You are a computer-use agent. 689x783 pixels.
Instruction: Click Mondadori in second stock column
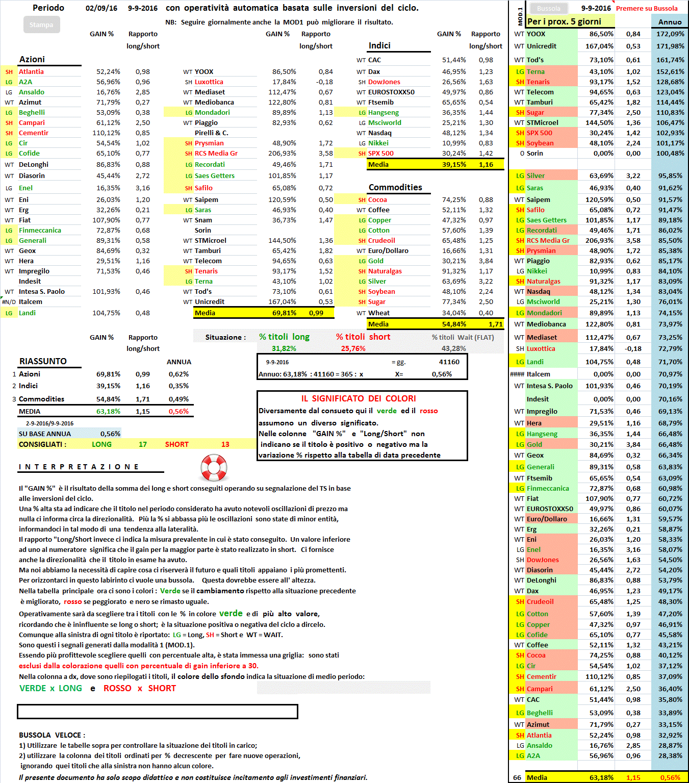212,112
